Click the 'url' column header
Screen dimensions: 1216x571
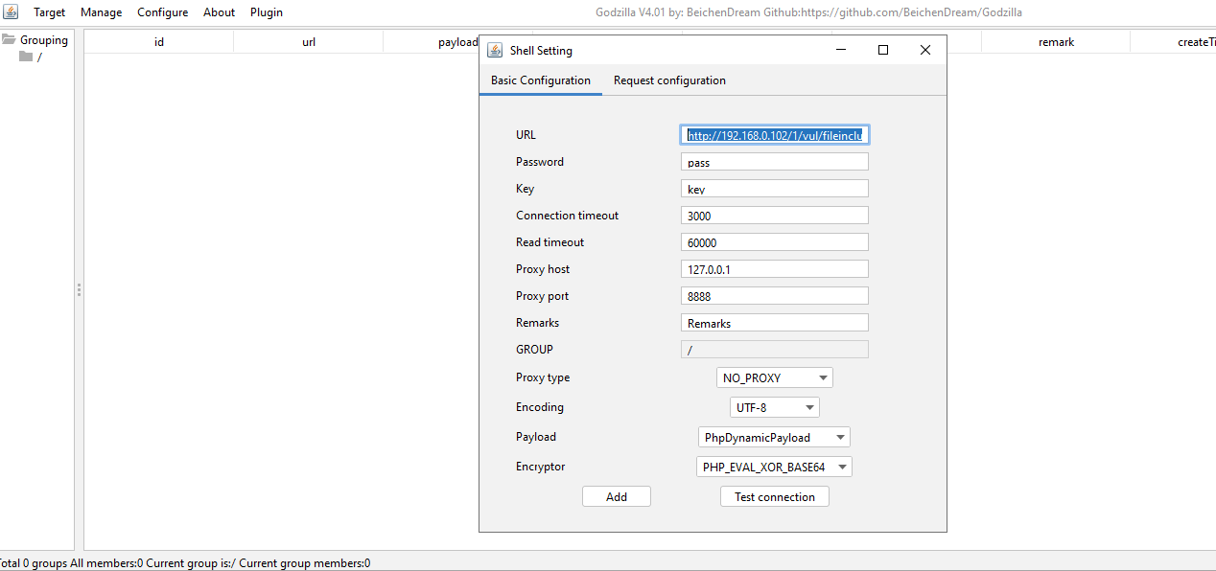309,41
